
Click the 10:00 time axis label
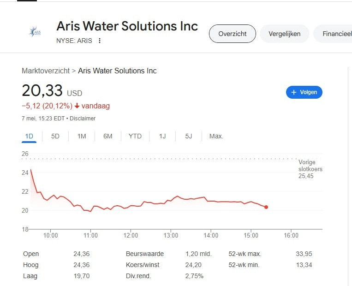pos(50,235)
